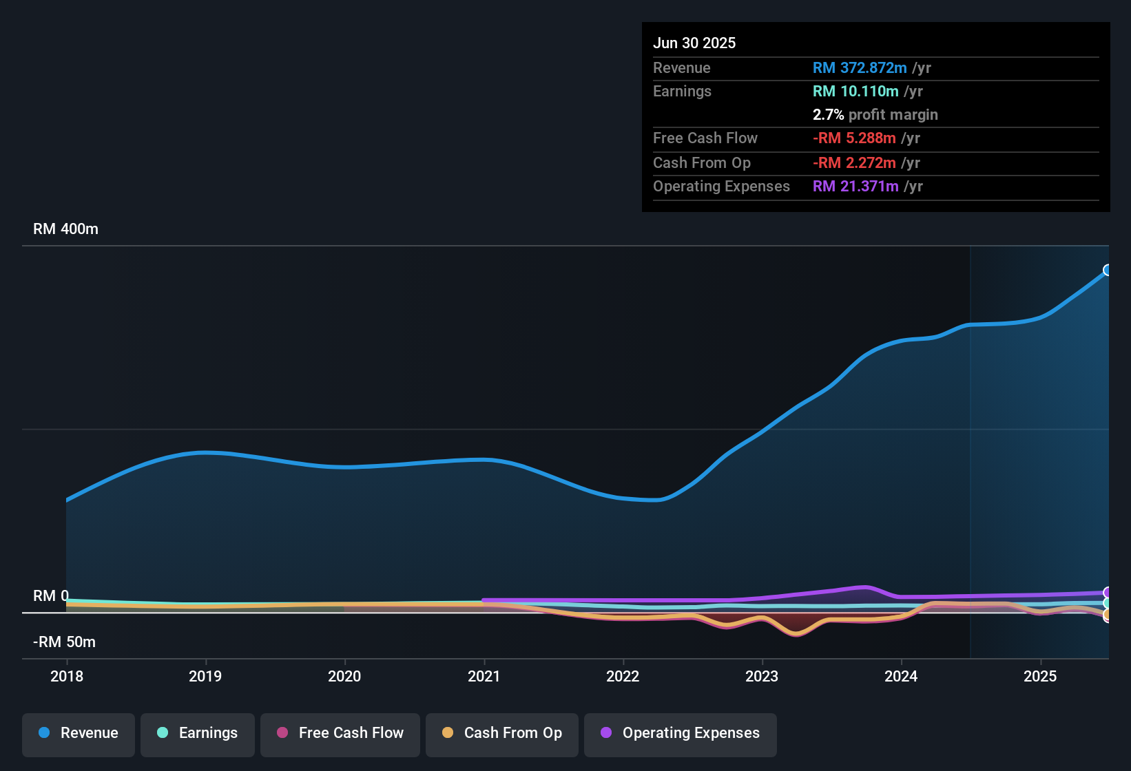Click the 2025 axis year label
Image resolution: width=1131 pixels, height=771 pixels.
(1041, 677)
